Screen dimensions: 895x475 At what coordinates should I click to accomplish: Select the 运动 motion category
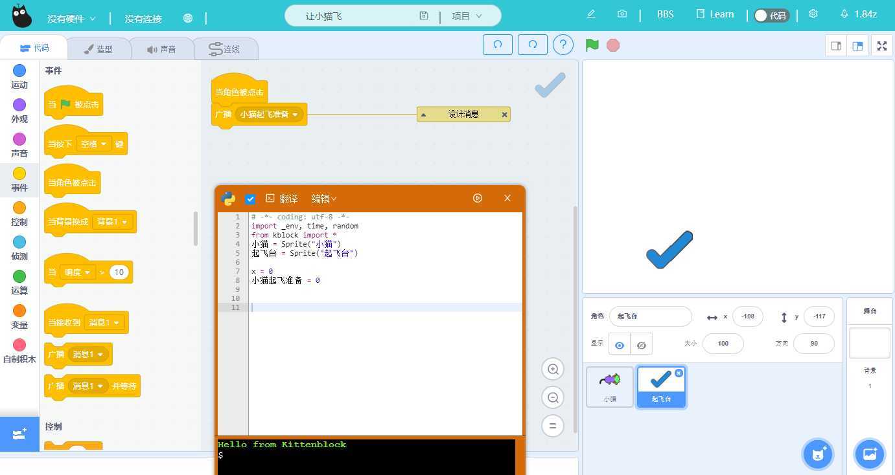click(x=19, y=76)
